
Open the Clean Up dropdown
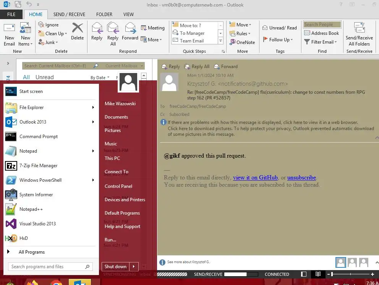pyautogui.click(x=52, y=33)
